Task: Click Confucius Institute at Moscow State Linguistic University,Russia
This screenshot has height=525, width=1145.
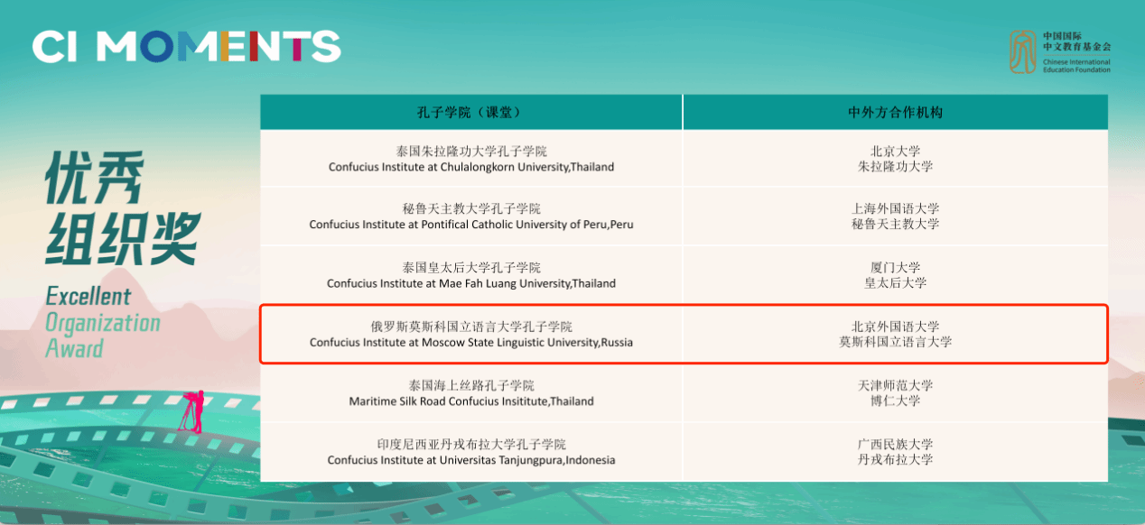Action: click(471, 342)
